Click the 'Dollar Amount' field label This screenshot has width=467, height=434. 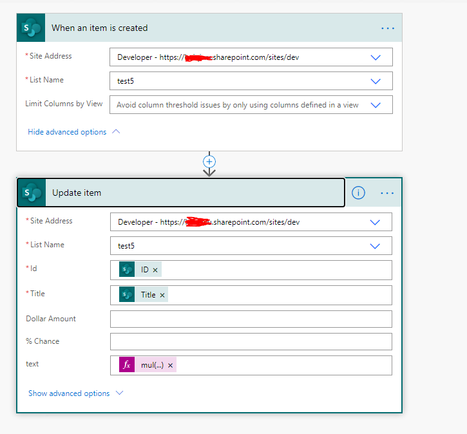[51, 319]
